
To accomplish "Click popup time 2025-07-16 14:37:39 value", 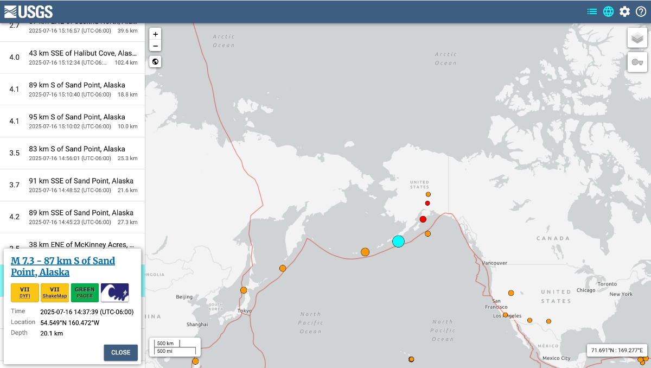I will (x=87, y=312).
